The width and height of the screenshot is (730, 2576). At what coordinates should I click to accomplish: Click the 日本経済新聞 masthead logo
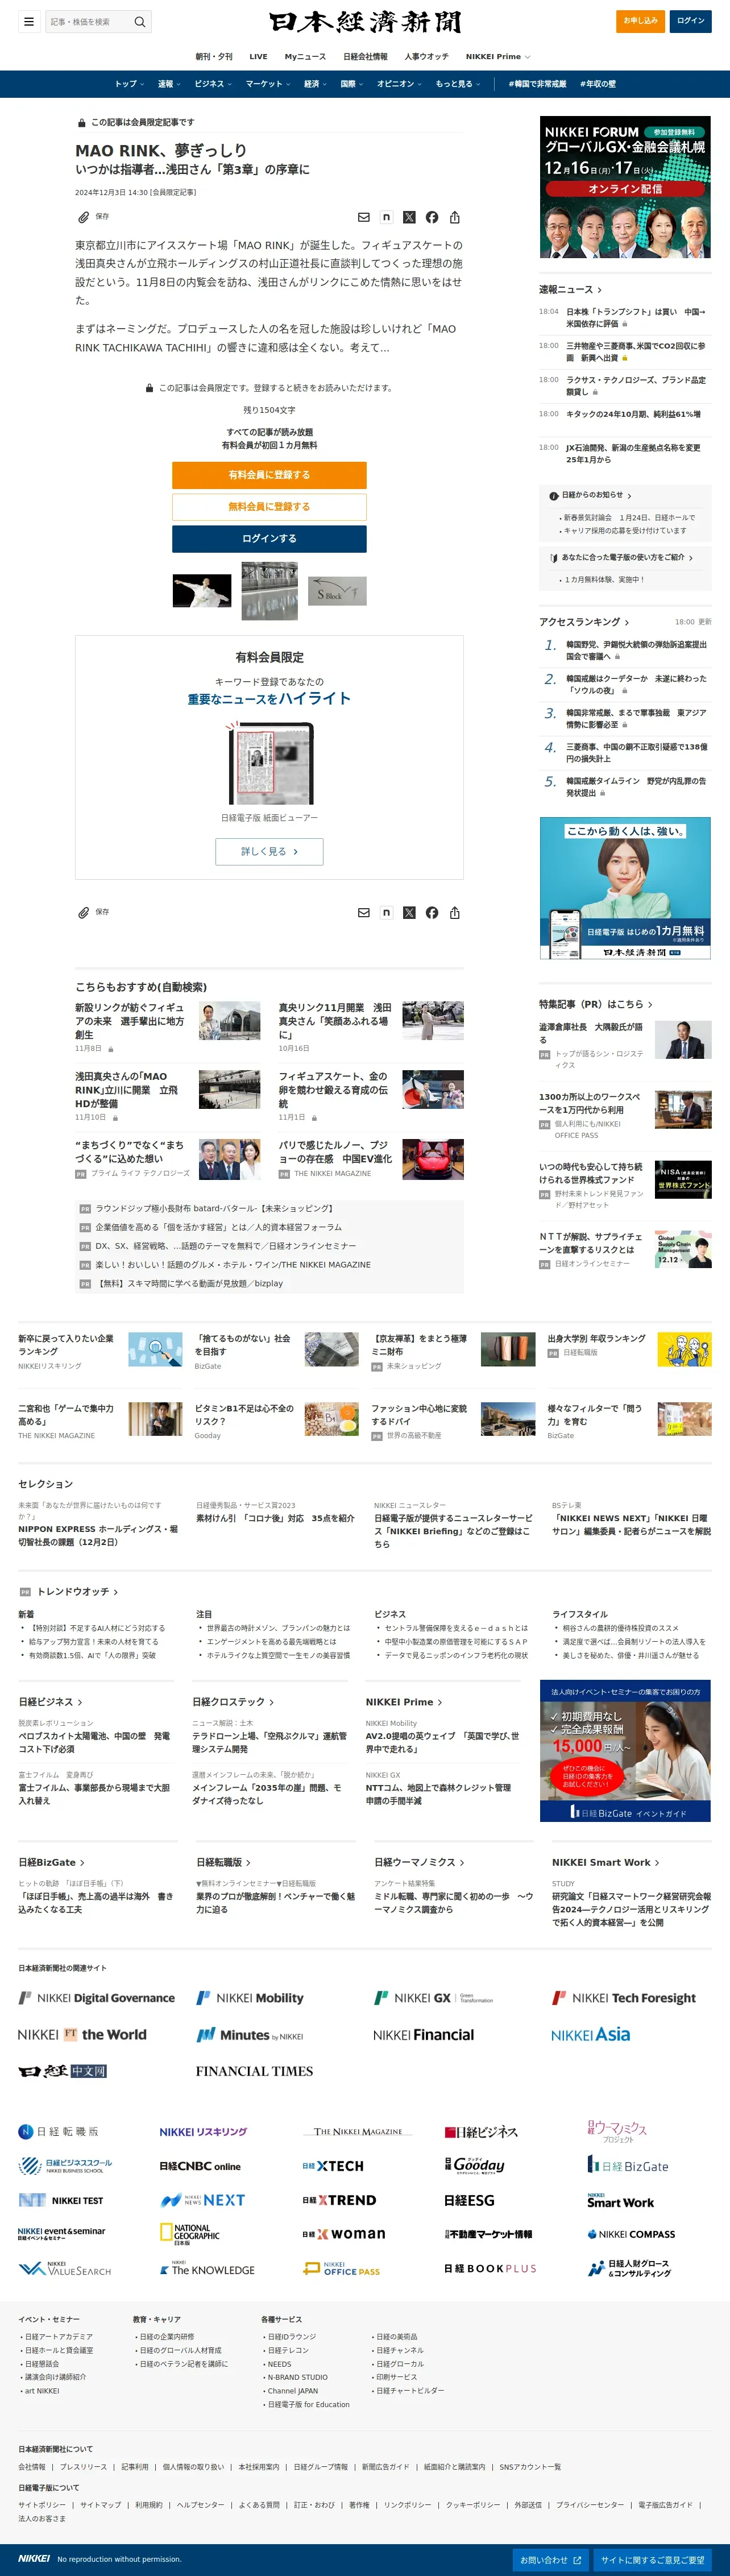(365, 22)
